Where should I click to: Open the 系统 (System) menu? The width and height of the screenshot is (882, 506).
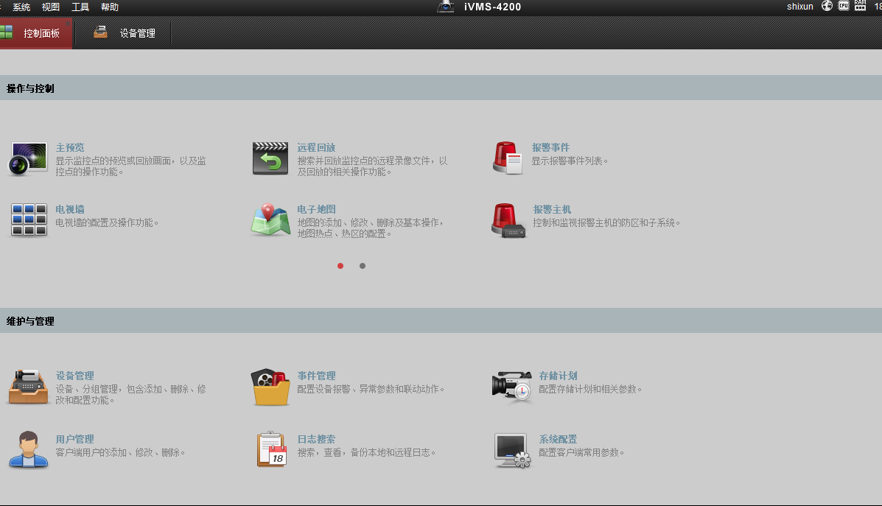[21, 7]
